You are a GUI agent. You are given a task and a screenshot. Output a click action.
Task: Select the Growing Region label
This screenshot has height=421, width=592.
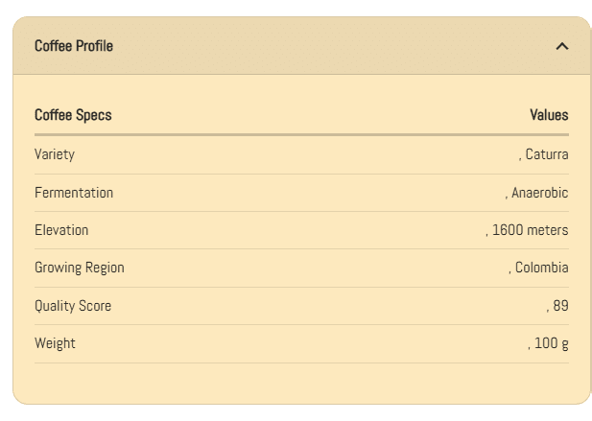coord(80,268)
